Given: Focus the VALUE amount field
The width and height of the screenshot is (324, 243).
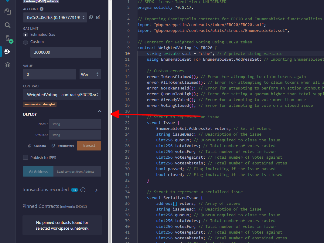Looking at the screenshot, I should tap(49, 74).
